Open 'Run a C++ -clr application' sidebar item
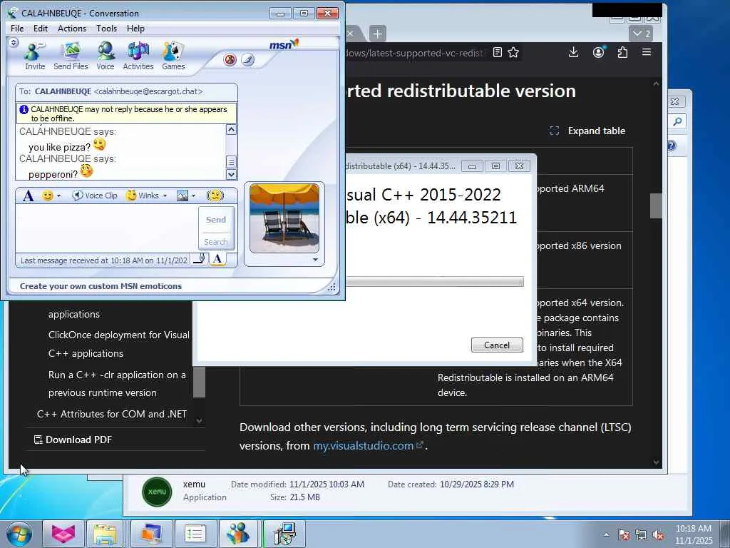 click(x=117, y=383)
